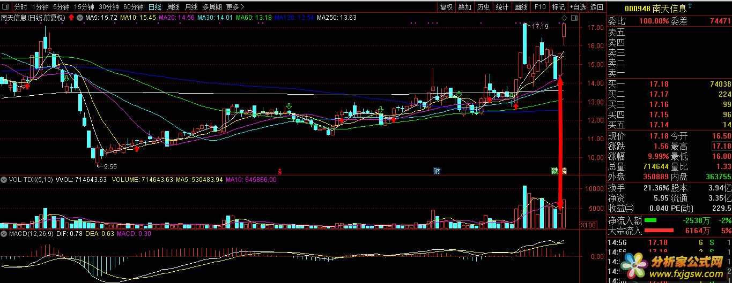The width and height of the screenshot is (732, 283).
Task: Click MA20: 14.56 indicator label
Action: [176, 18]
